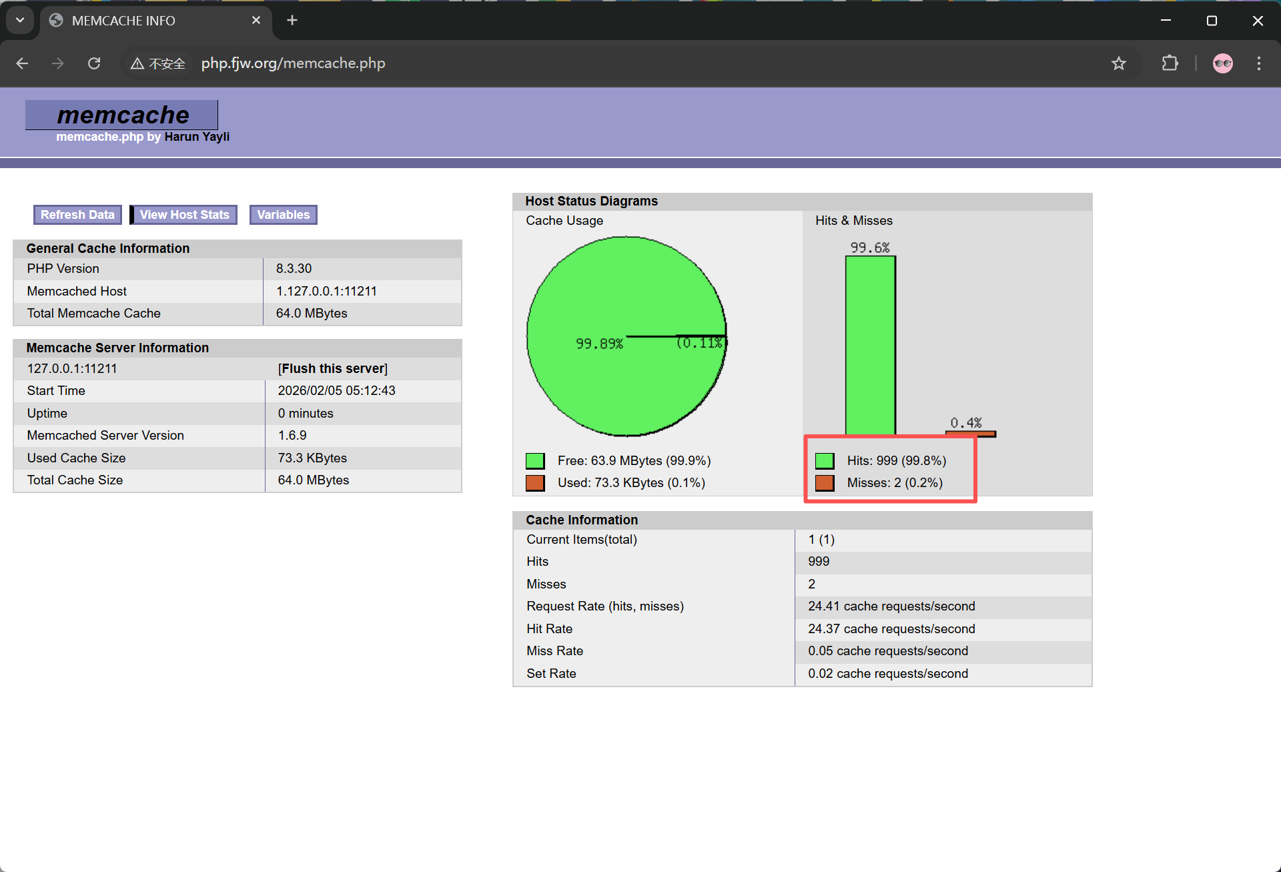Click the Flush this server link
Viewport: 1281px width, 872px height.
tap(332, 368)
